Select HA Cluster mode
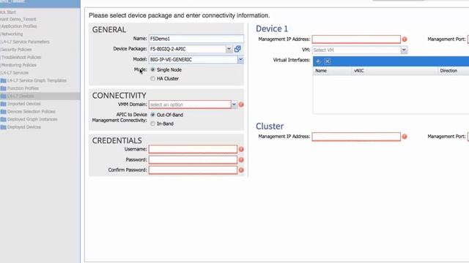Screen dimensions: 469x263 [153, 79]
